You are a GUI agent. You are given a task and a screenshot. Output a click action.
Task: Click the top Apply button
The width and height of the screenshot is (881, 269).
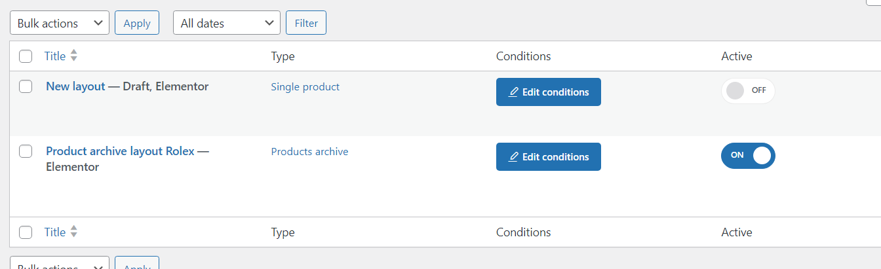[137, 23]
